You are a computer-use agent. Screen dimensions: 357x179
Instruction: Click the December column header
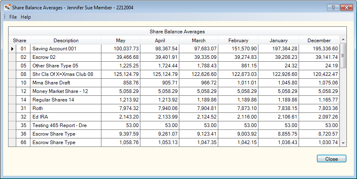(x=319, y=40)
